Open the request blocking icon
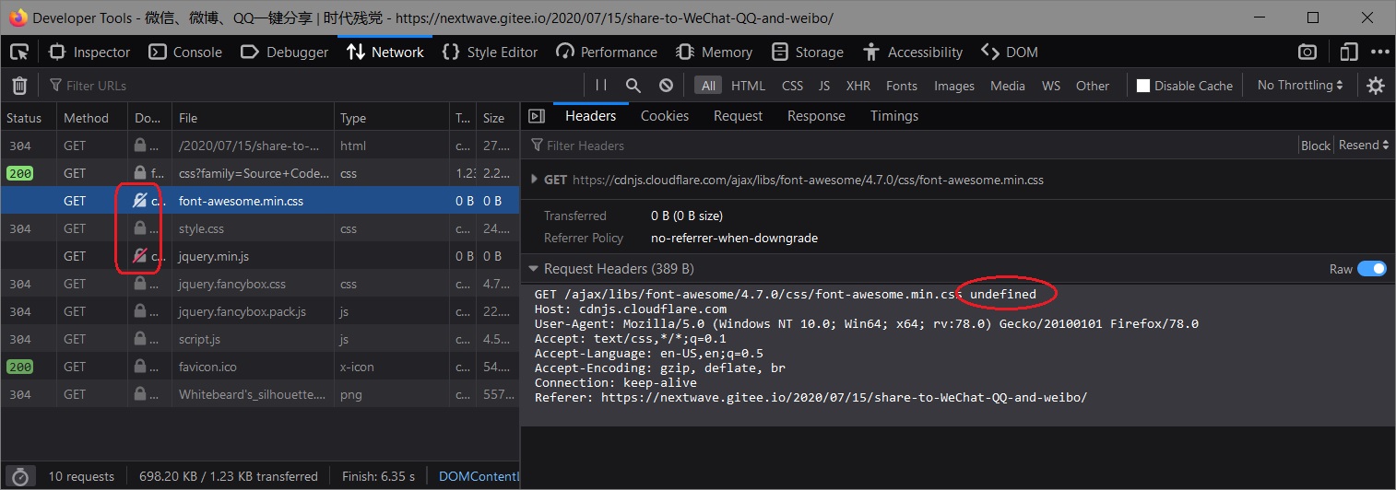 (x=666, y=86)
